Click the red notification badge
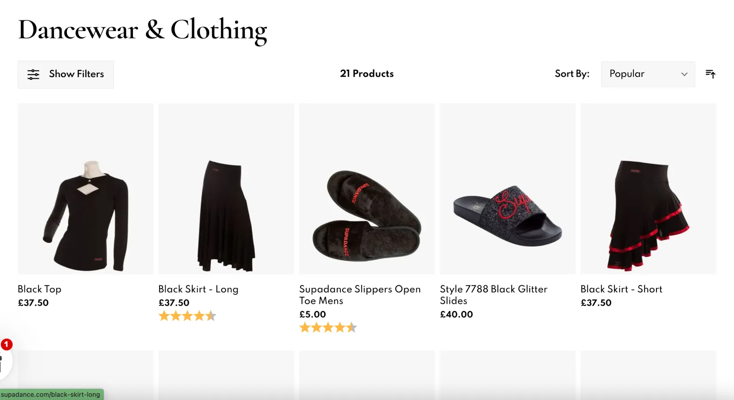 click(7, 344)
